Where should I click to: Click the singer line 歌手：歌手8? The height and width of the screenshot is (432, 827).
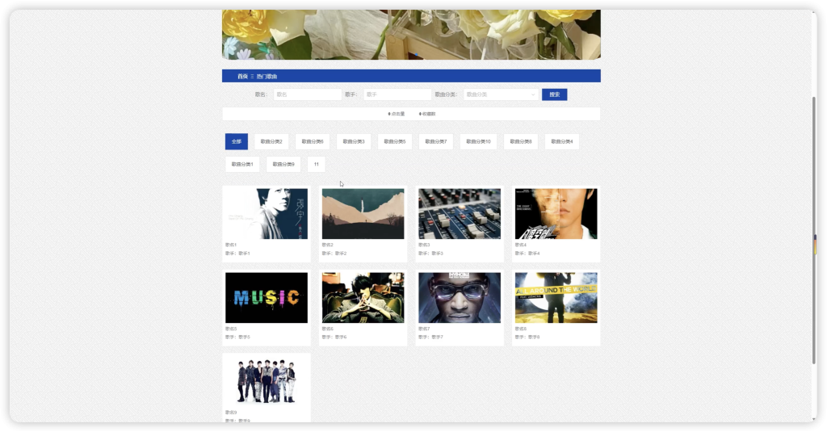tap(527, 337)
